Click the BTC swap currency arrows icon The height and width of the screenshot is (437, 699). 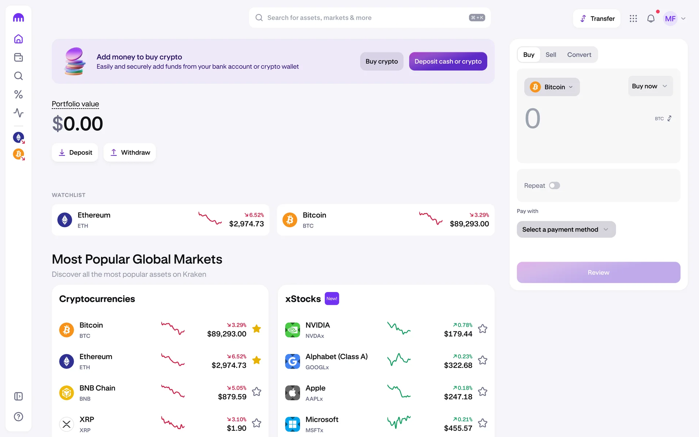pos(669,119)
